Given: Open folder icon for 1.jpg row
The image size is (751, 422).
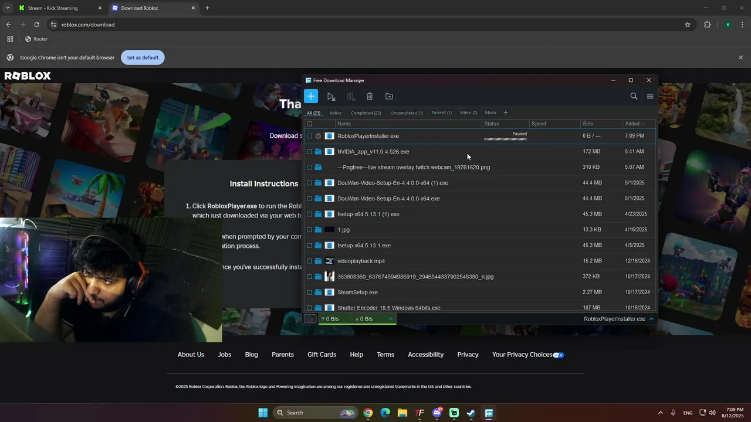Looking at the screenshot, I should click(318, 230).
